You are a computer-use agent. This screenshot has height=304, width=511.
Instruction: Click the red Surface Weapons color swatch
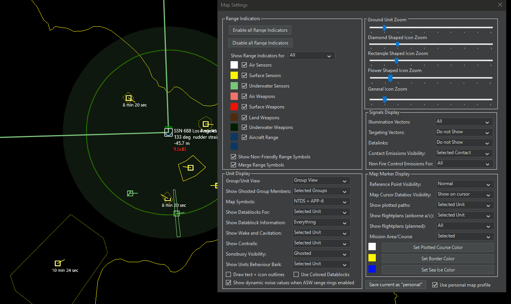pyautogui.click(x=234, y=106)
